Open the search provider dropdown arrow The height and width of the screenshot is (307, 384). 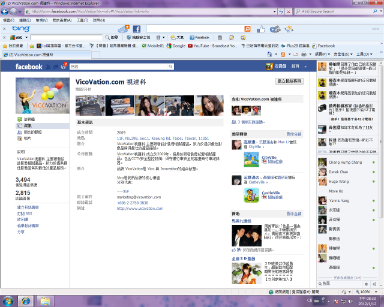tap(380, 11)
